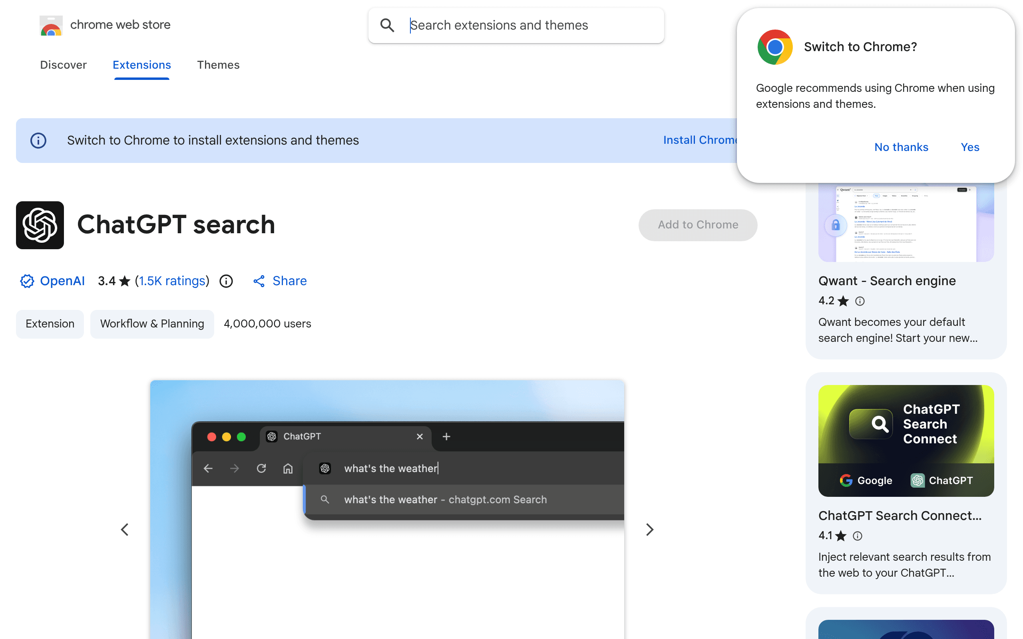Open the Workflow & Planning category chip
Screen dimensions: 1023x639
coord(152,324)
